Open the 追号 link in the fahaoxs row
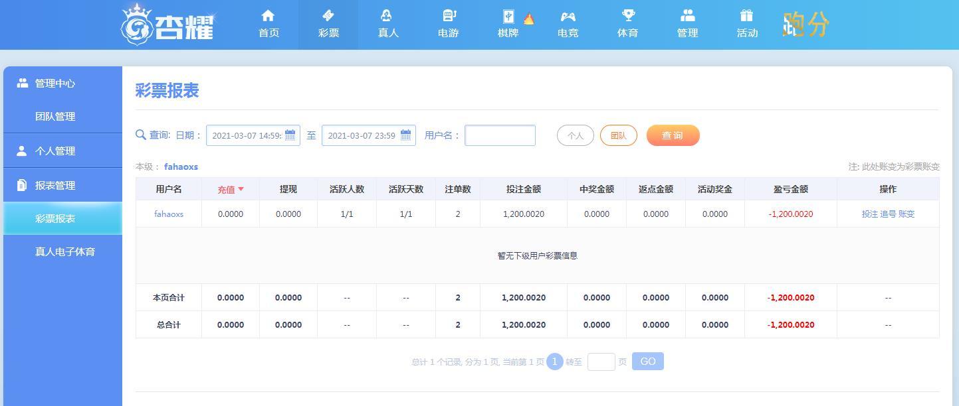Screen dimensions: 959x406 [x=888, y=214]
